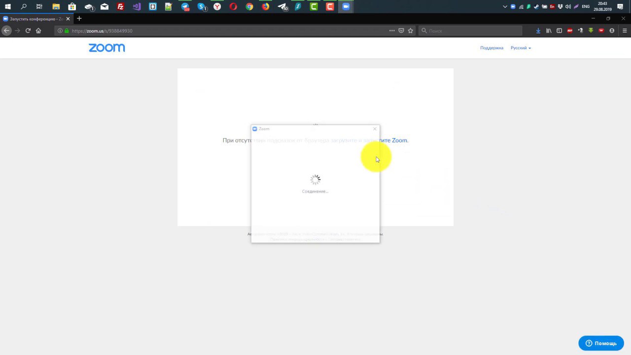Close the Zoom connecting dialog
The width and height of the screenshot is (631, 355).
(375, 129)
